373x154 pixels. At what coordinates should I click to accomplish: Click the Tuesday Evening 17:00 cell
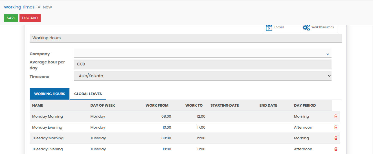[201, 149]
